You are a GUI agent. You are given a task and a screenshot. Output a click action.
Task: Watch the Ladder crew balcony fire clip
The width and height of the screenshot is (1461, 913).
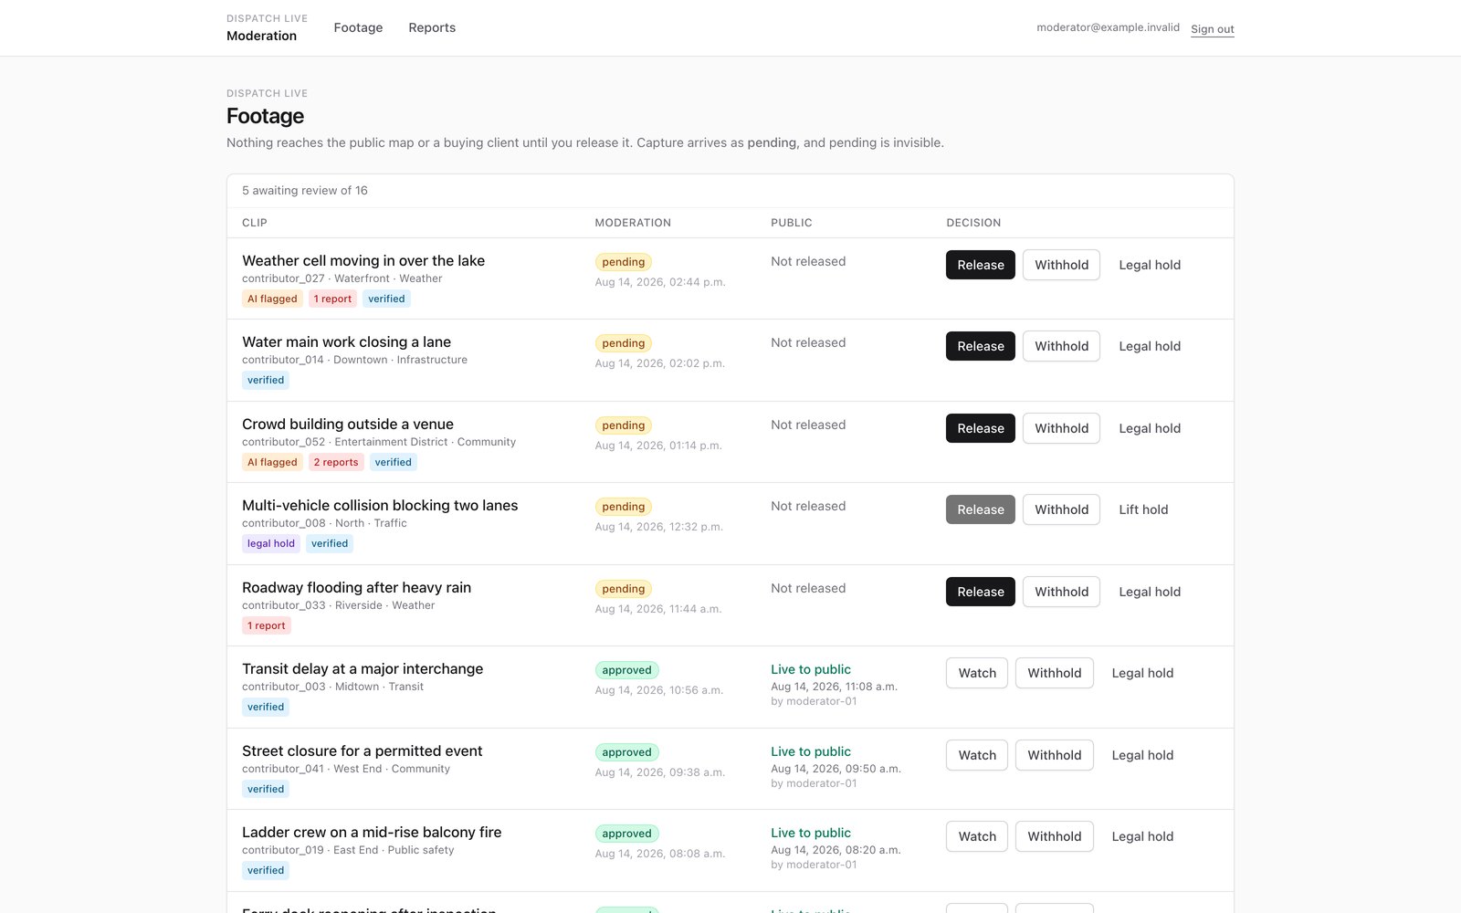click(977, 836)
